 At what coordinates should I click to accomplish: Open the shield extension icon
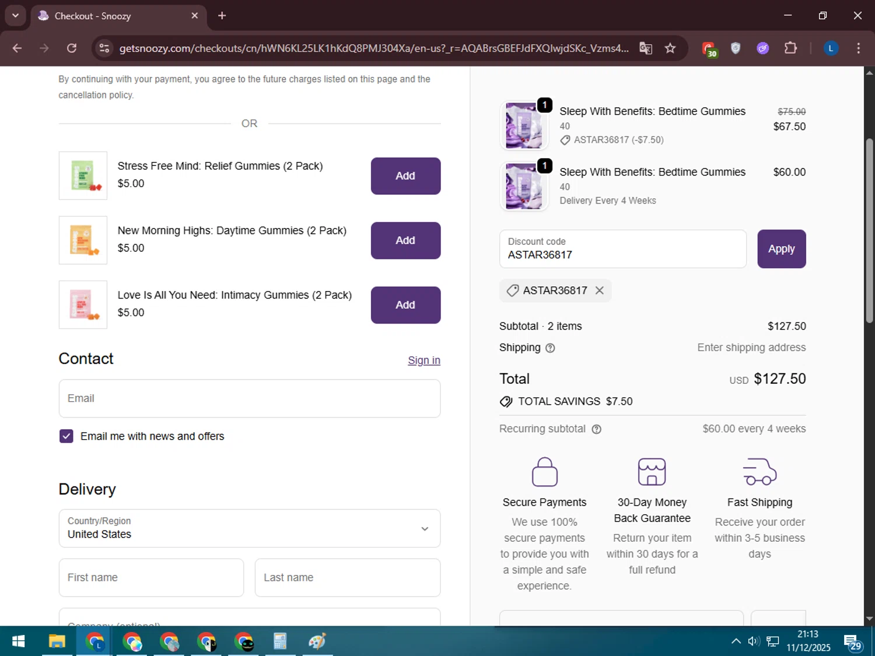(x=736, y=48)
